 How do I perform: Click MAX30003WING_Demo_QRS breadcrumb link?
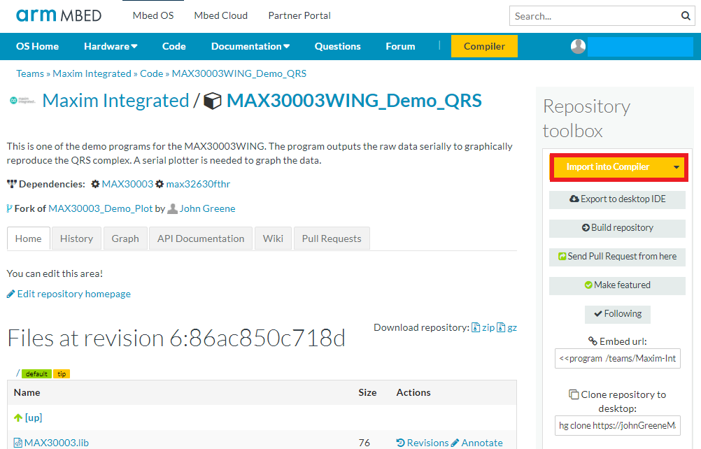pyautogui.click(x=239, y=73)
